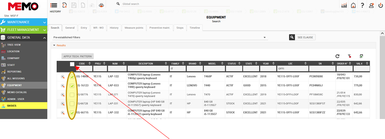Click the power logout icon
This screenshot has height=139, width=385.
pos(380,5)
